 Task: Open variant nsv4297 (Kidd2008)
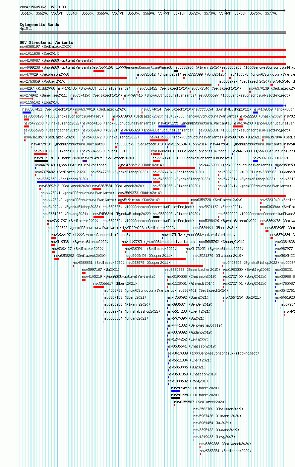click(x=38, y=88)
